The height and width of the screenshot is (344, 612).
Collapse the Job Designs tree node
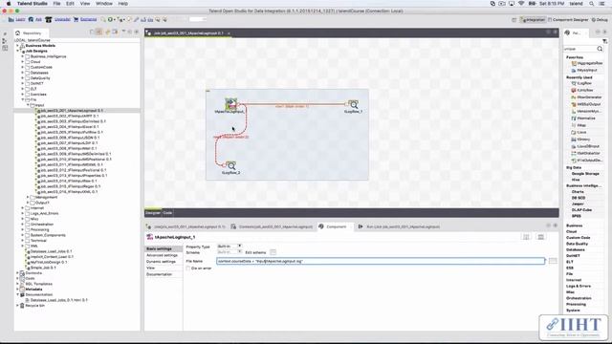coord(17,51)
